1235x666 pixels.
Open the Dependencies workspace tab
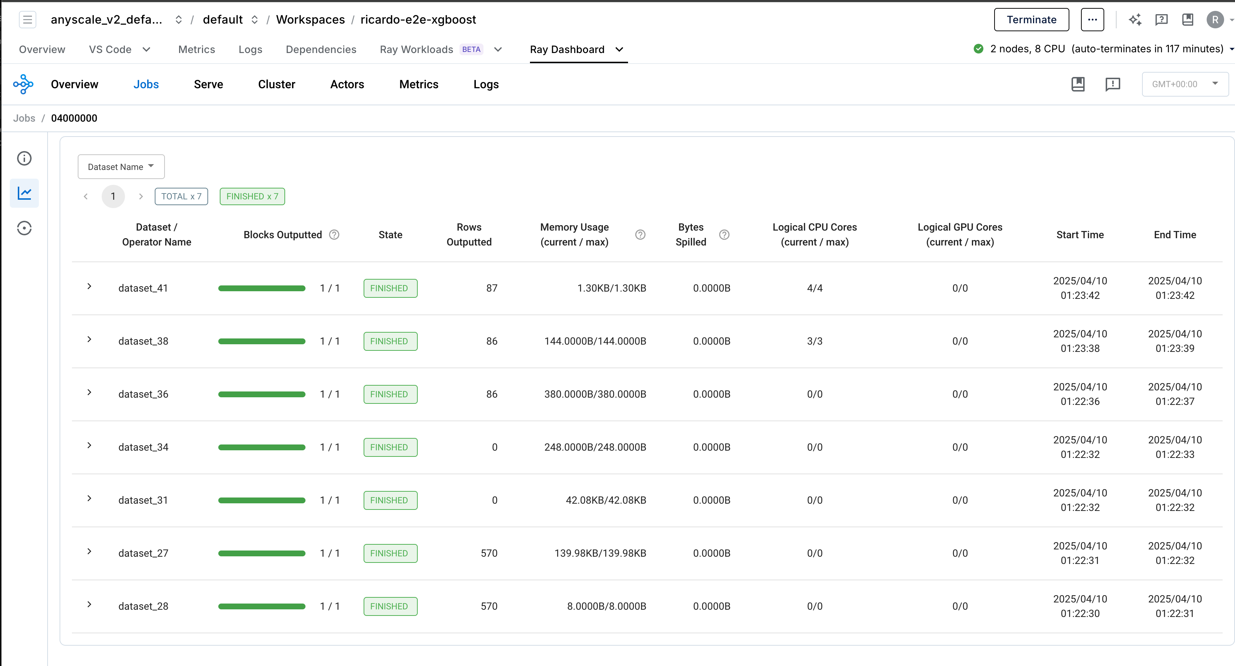tap(321, 49)
